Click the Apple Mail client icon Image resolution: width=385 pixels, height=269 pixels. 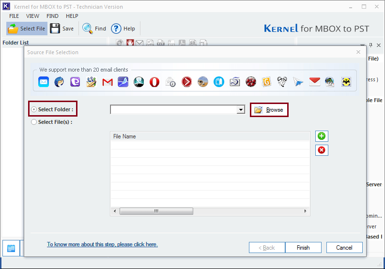pos(44,82)
